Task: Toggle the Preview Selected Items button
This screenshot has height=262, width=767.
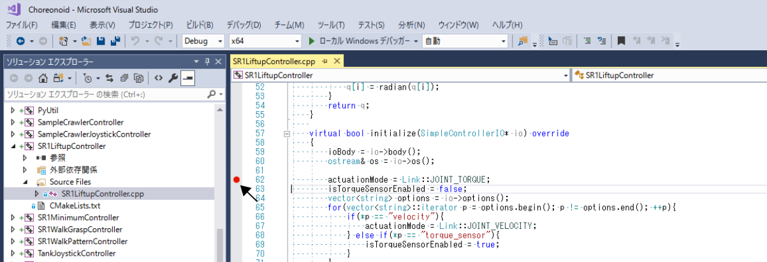Action: click(187, 78)
